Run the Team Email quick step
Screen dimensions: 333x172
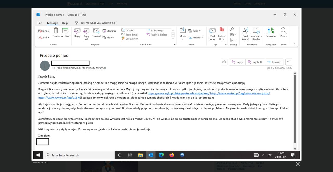coord(130,35)
